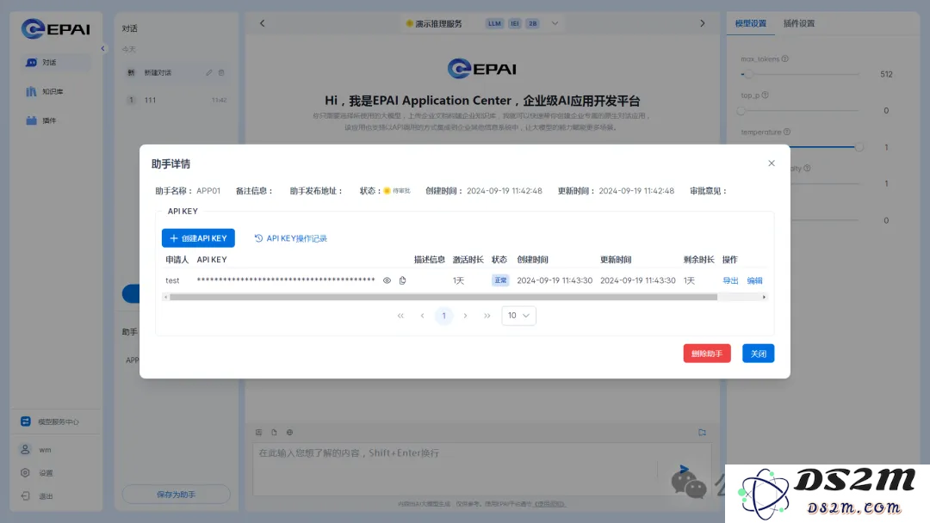Screen dimensions: 930x523
Task: Click 保存为助手 button
Action: [177, 494]
